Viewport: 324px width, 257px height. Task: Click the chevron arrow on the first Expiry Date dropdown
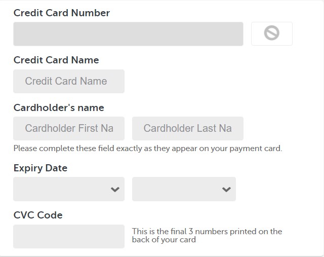tap(115, 190)
